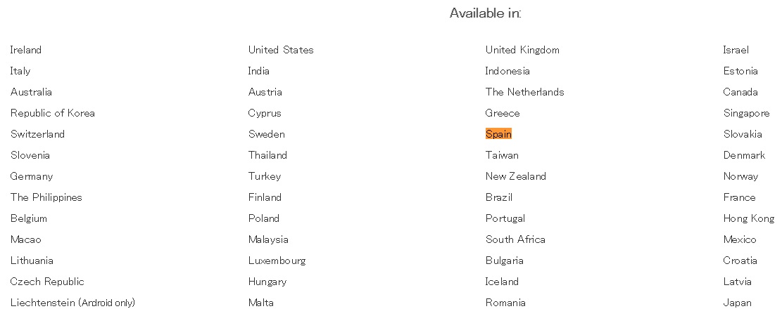This screenshot has width=782, height=323.
Task: Select United Kingdom from the list
Action: (522, 50)
